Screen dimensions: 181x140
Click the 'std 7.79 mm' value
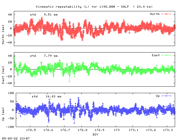pyautogui.click(x=44, y=56)
